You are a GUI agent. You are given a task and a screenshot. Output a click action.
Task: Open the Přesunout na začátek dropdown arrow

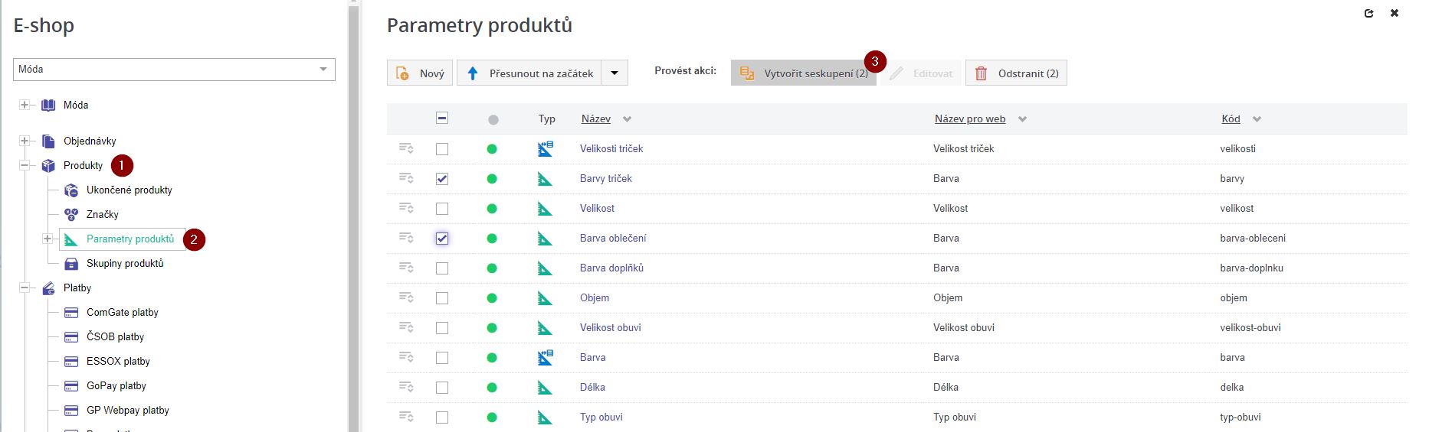click(x=615, y=73)
